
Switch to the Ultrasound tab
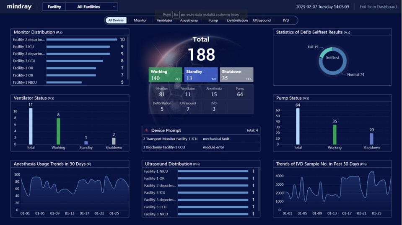tap(262, 20)
